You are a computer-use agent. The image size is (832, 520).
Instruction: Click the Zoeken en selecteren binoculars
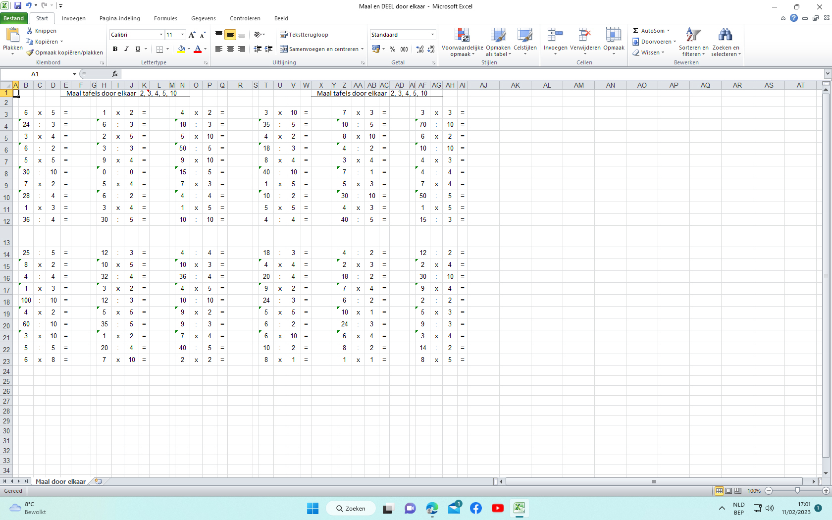point(725,36)
